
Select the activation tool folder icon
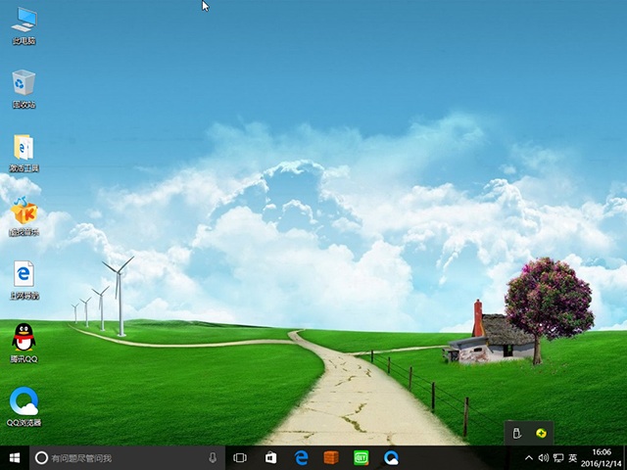pos(24,150)
